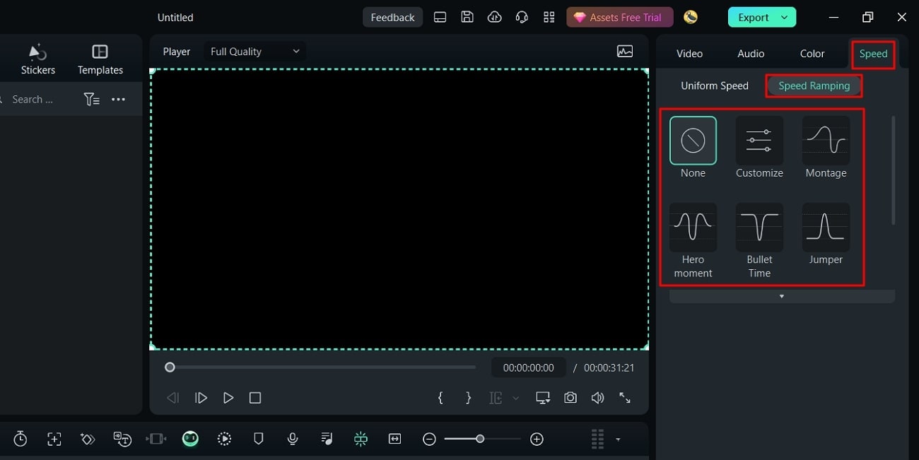The width and height of the screenshot is (919, 460).
Task: Mark out point with right brace
Action: 468,398
